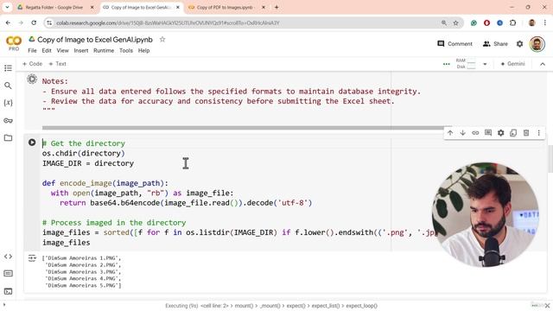Open a new browser tab
Screen dimensions: 553x311
pyautogui.click(x=276, y=7)
